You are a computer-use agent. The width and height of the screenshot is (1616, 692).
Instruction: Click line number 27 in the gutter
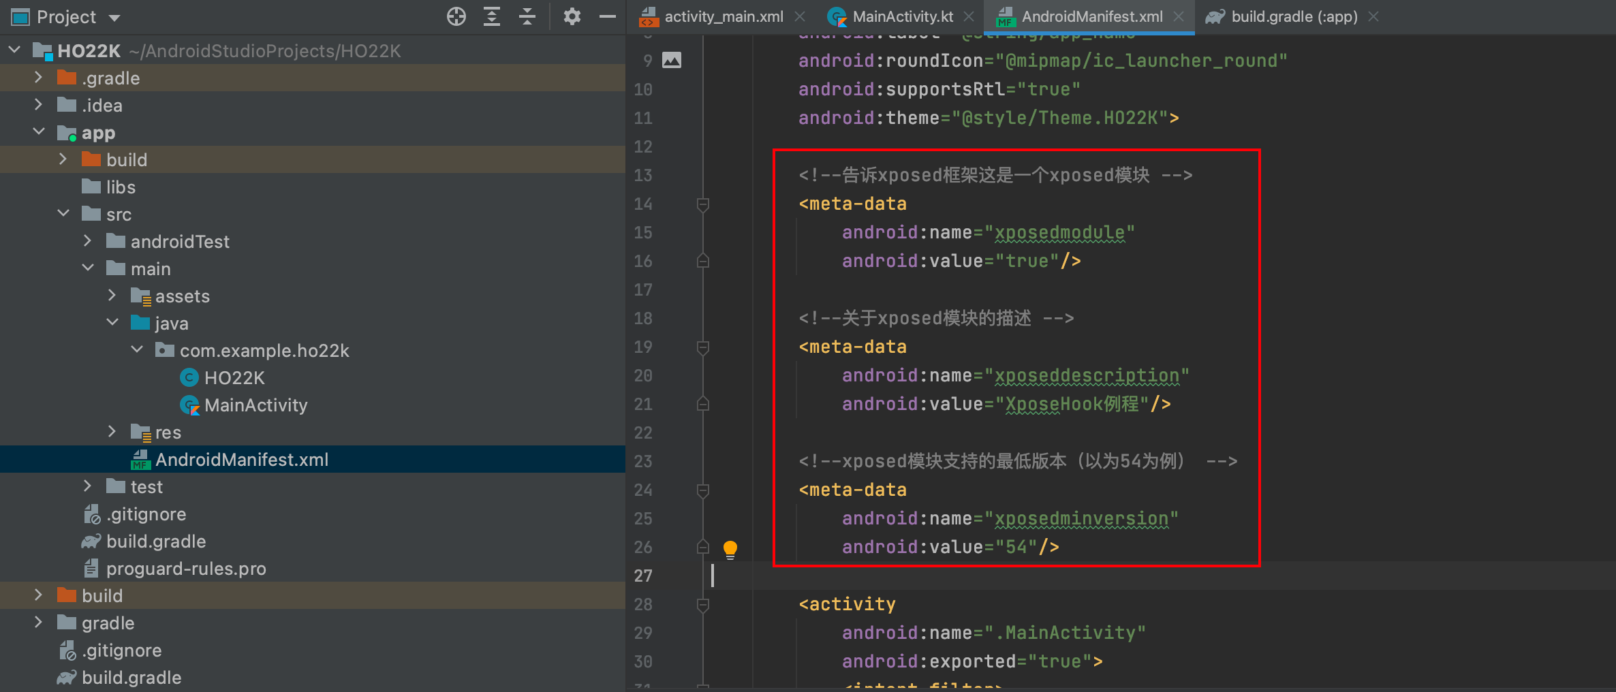click(x=643, y=576)
